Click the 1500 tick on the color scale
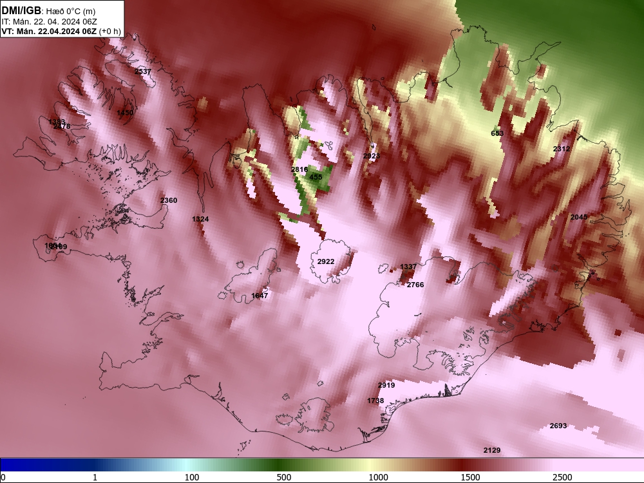Screen dimensions: 644x483 [x=470, y=477]
